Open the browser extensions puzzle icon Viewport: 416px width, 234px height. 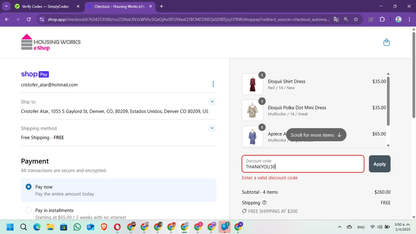(382, 19)
